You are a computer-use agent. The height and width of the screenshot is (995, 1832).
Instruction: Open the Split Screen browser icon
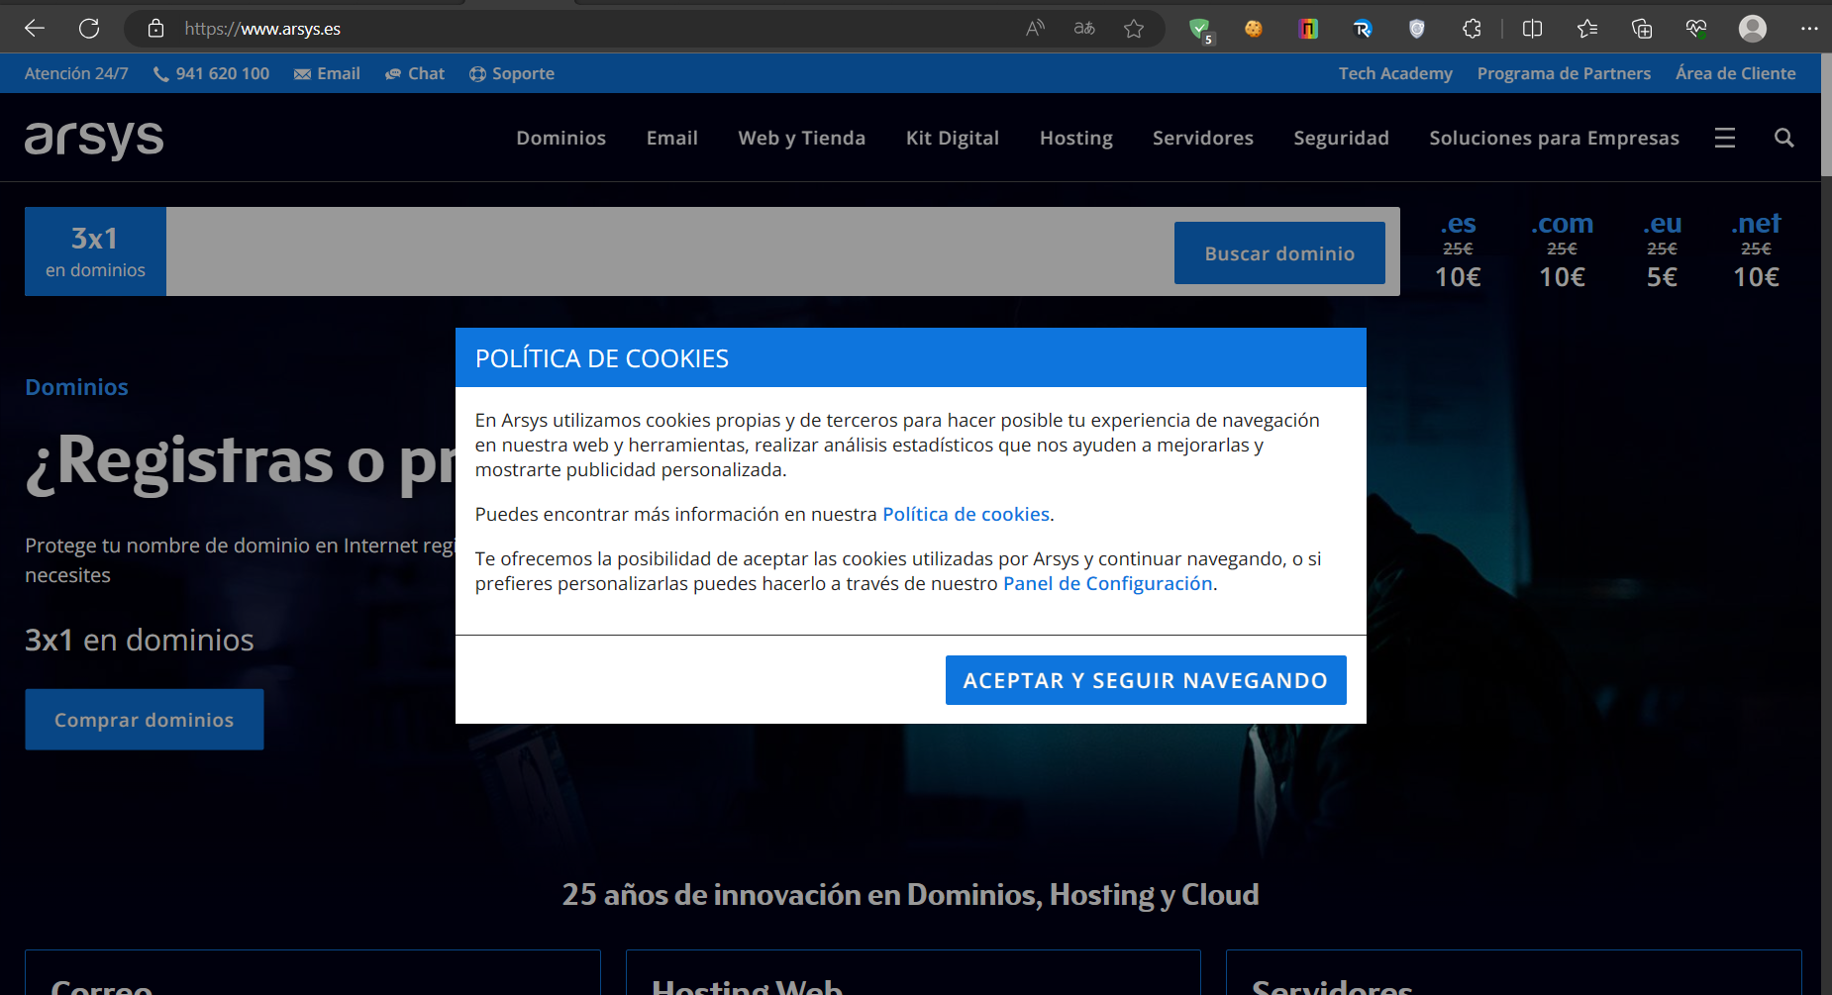pos(1532,28)
